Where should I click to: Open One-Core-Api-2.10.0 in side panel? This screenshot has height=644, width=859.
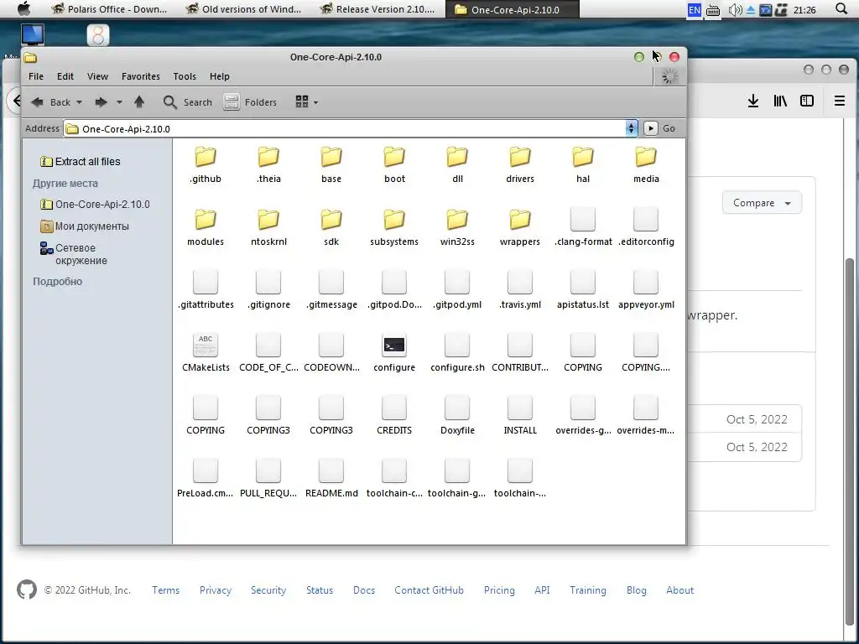click(x=96, y=205)
